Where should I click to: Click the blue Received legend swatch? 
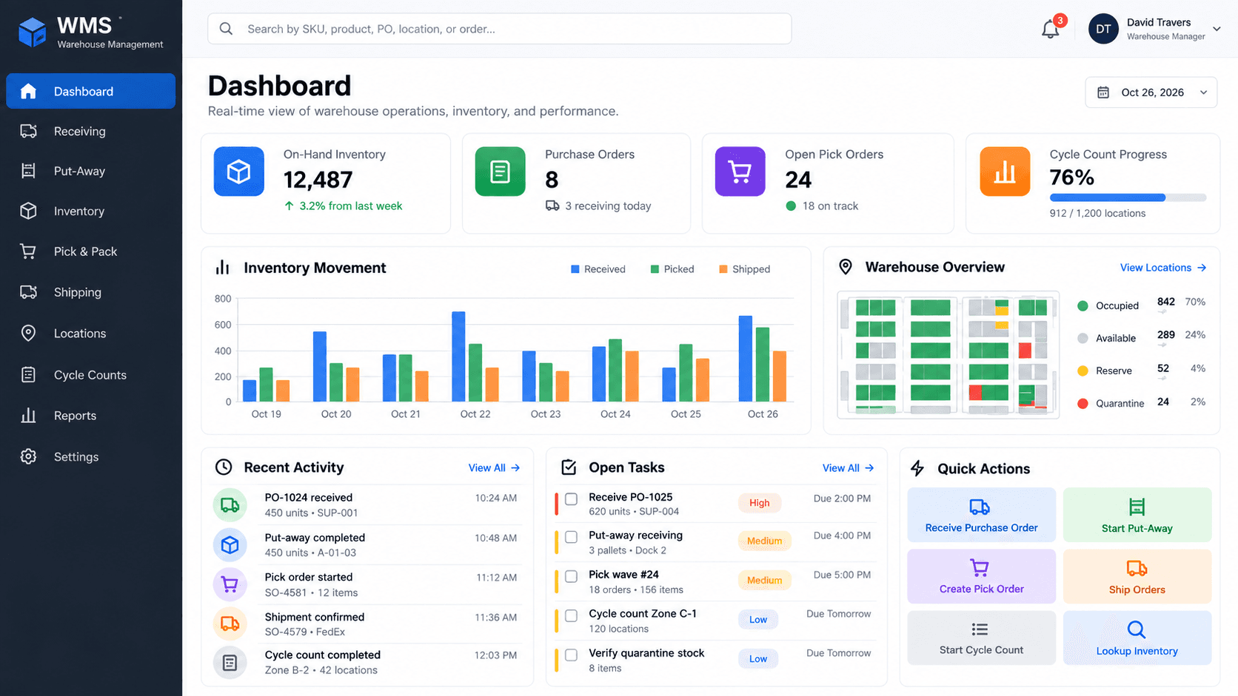(x=575, y=269)
